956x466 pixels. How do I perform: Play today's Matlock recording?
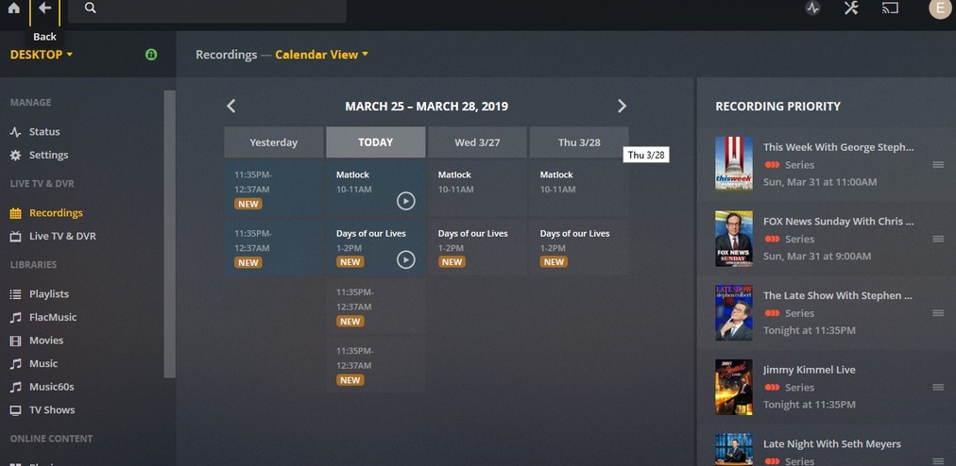coord(406,200)
